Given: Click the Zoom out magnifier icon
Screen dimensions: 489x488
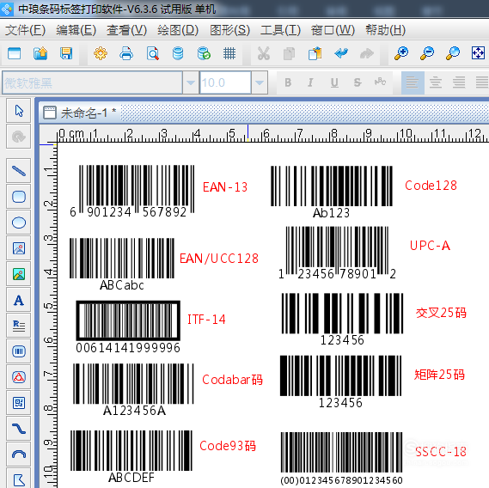Looking at the screenshot, I should coord(427,53).
